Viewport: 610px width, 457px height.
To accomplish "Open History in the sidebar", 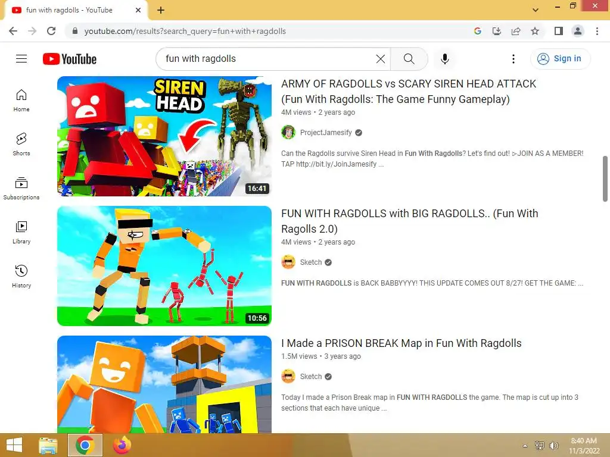I will click(21, 276).
